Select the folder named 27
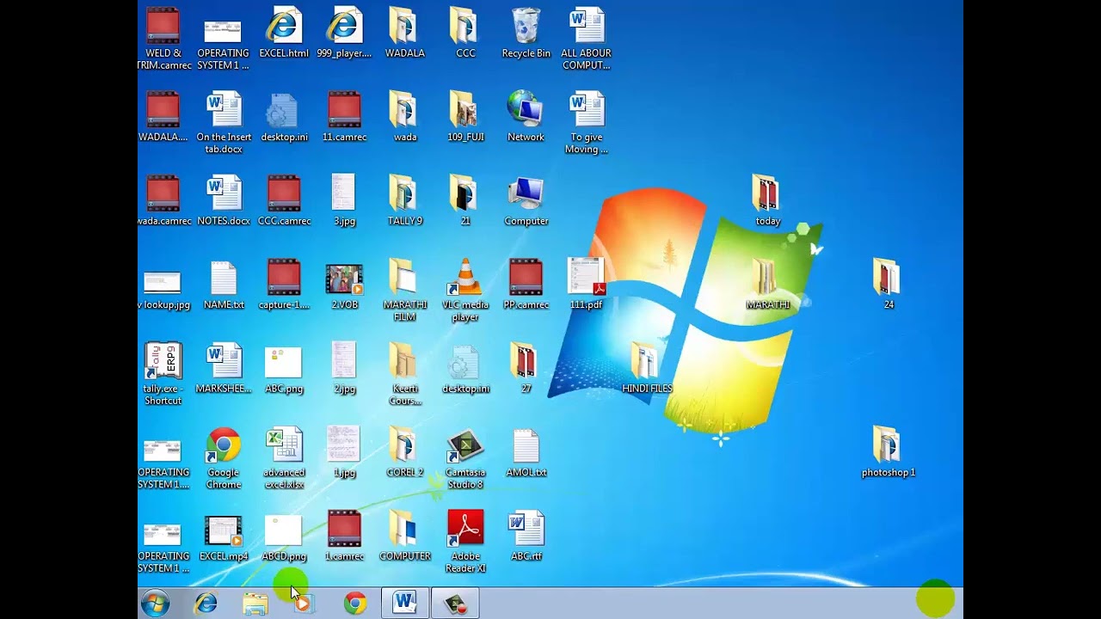The height and width of the screenshot is (619, 1101). pos(526,368)
